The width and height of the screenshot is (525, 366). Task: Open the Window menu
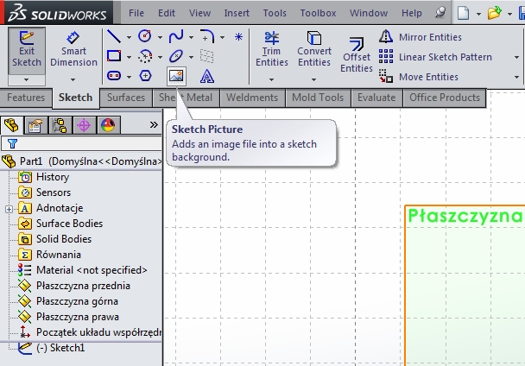(x=369, y=13)
